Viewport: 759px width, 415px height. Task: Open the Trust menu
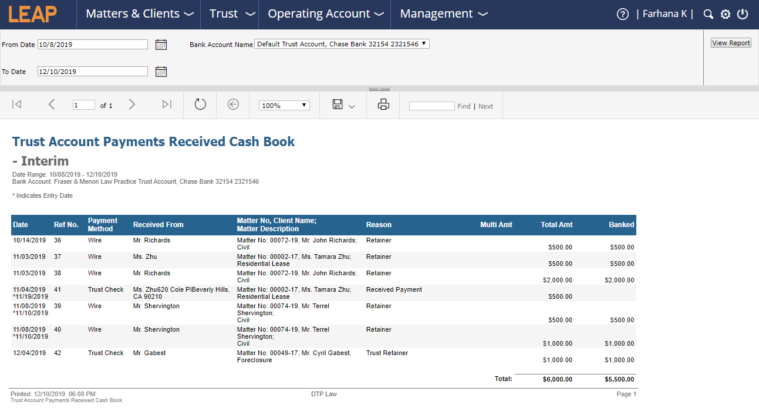pyautogui.click(x=229, y=14)
